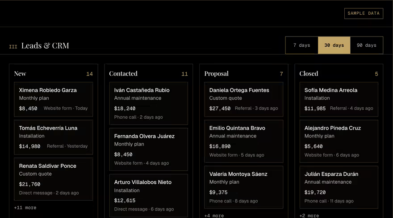This screenshot has height=218, width=393.
Task: Open Alejandro Pineda Cruz lead card
Action: pyautogui.click(x=339, y=141)
